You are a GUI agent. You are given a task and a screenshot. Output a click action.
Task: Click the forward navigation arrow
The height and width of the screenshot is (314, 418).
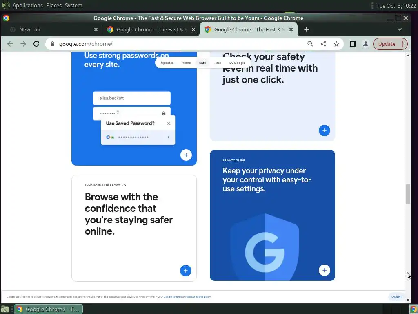[x=23, y=44]
